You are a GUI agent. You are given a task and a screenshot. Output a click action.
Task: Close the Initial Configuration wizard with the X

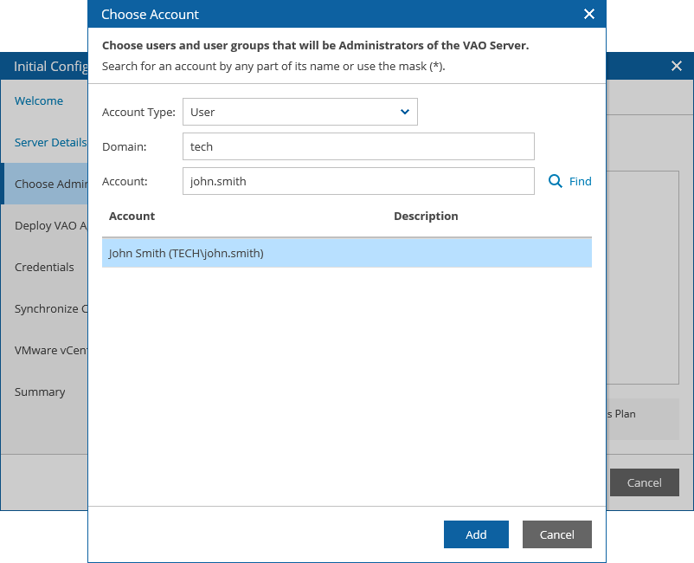click(677, 66)
